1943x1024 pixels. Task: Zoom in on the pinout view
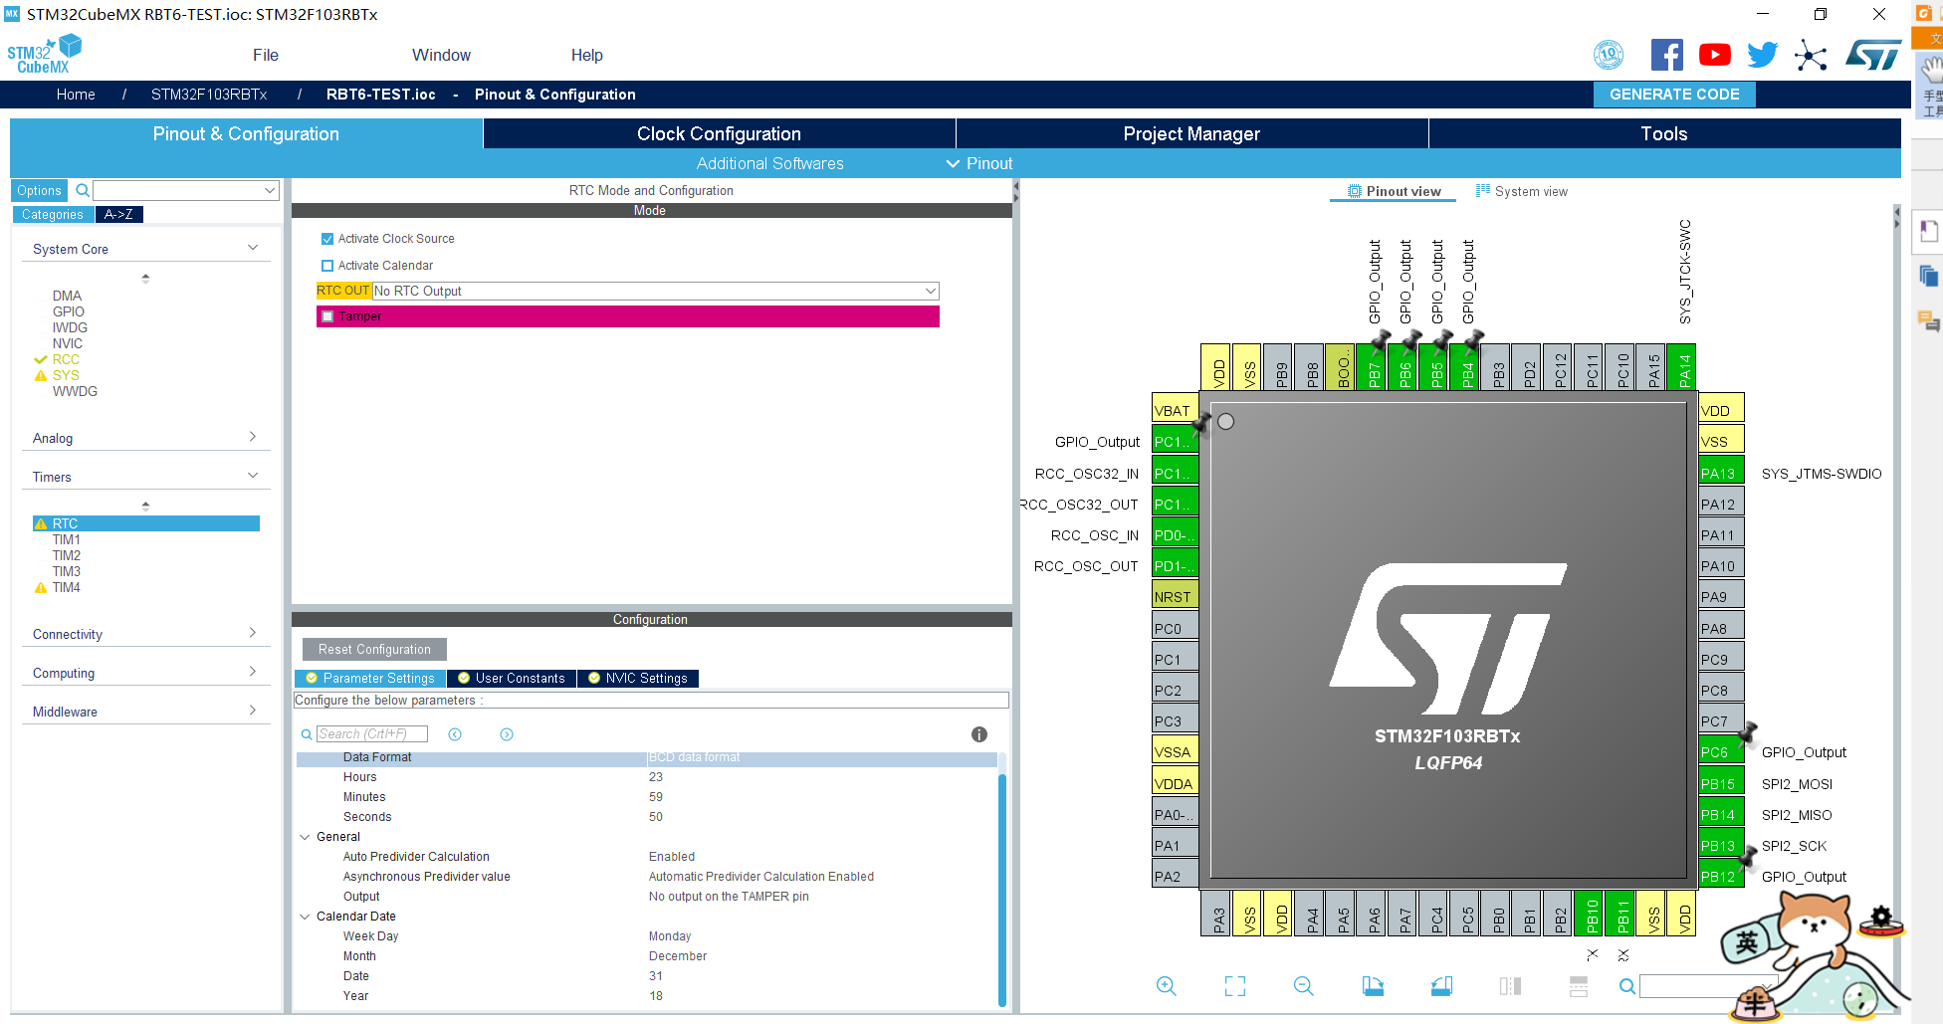point(1167,986)
